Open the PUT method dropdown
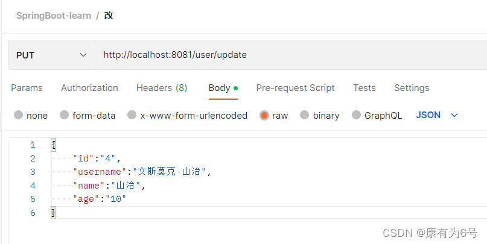 click(51, 55)
